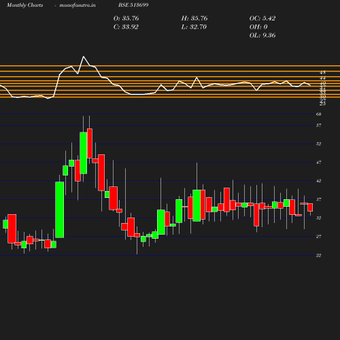Image resolution: width=340 pixels, height=340 pixels.
Task: Click the price axis label 42
Action: [318, 181]
